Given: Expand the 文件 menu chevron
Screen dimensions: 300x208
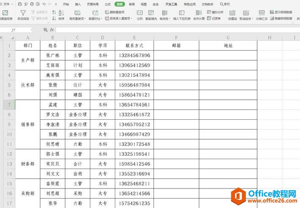Looking at the screenshot, I should (12, 4).
